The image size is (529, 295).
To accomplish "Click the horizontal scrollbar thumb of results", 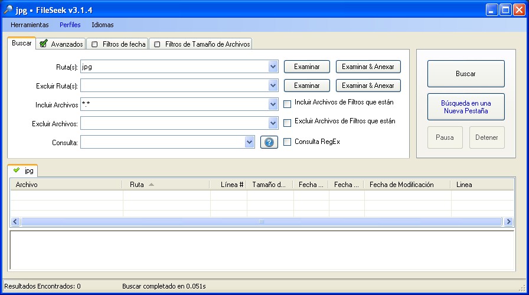I will [x=262, y=221].
